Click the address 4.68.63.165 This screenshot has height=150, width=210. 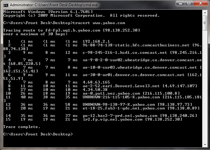[96, 82]
